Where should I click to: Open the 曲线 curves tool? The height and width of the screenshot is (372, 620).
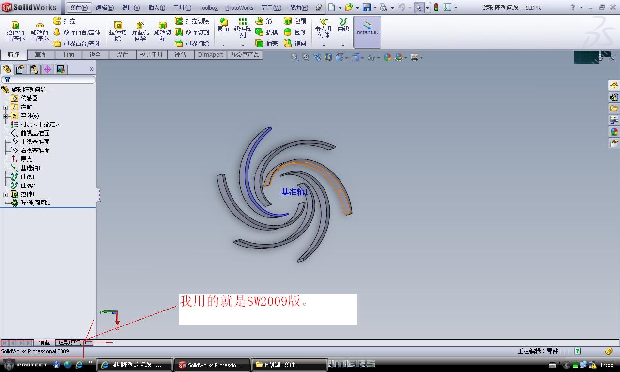[x=343, y=26]
